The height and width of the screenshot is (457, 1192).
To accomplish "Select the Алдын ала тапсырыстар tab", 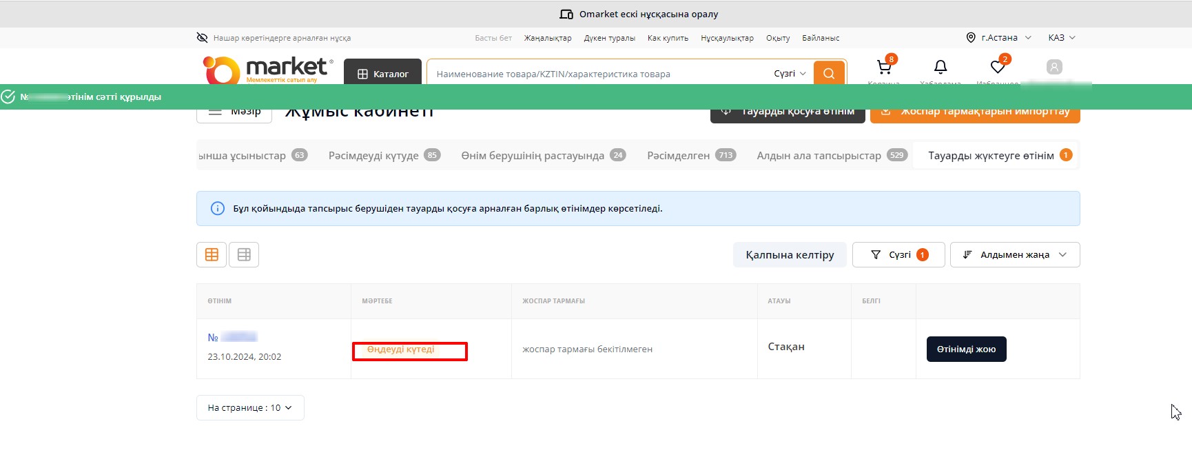I will (831, 155).
